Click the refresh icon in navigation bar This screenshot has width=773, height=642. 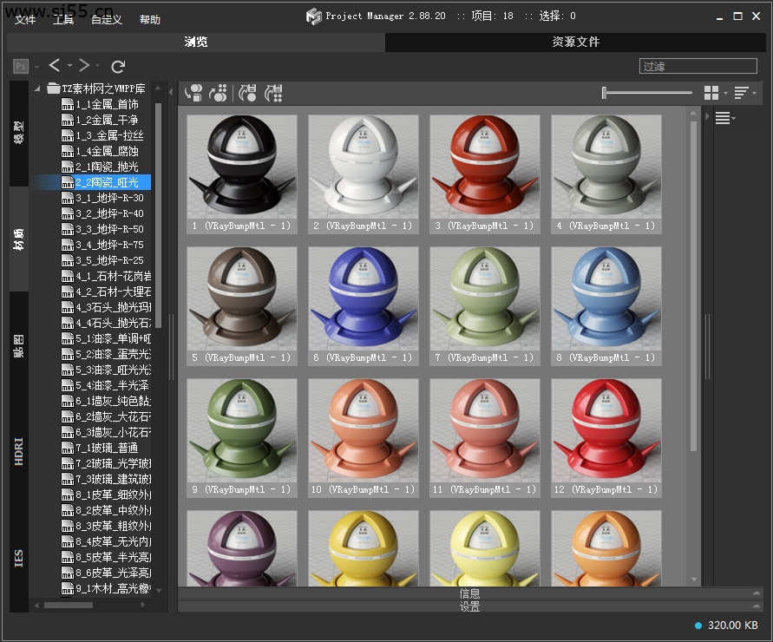(x=118, y=66)
